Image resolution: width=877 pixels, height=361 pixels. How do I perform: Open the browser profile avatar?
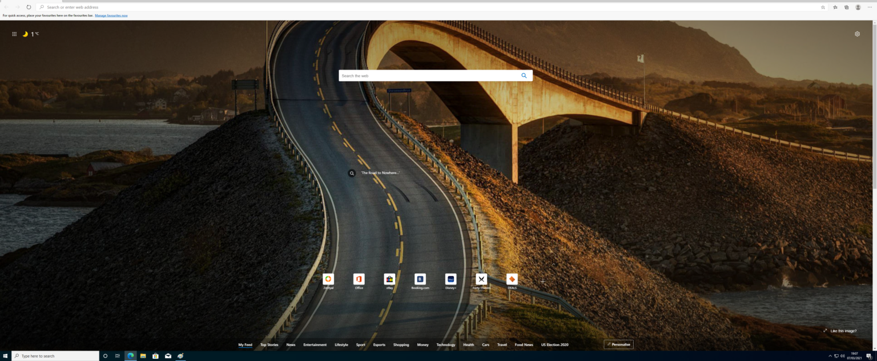[856, 6]
